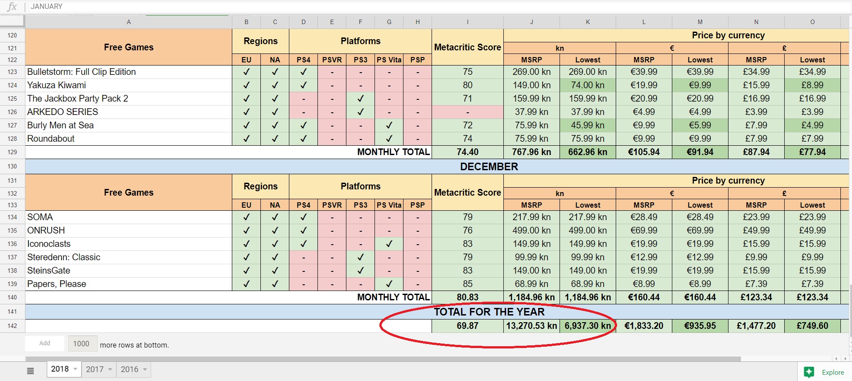Click the horizontal scroll right arrow
Image resolution: width=852 pixels, height=381 pixels.
coord(845,358)
